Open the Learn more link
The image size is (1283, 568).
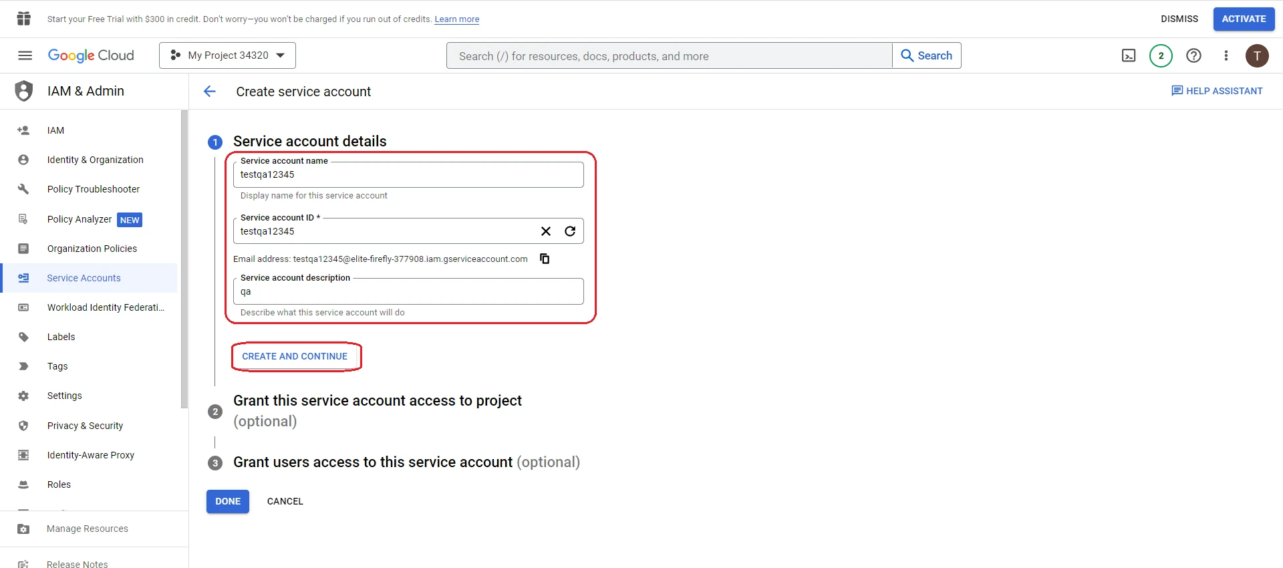pyautogui.click(x=457, y=19)
